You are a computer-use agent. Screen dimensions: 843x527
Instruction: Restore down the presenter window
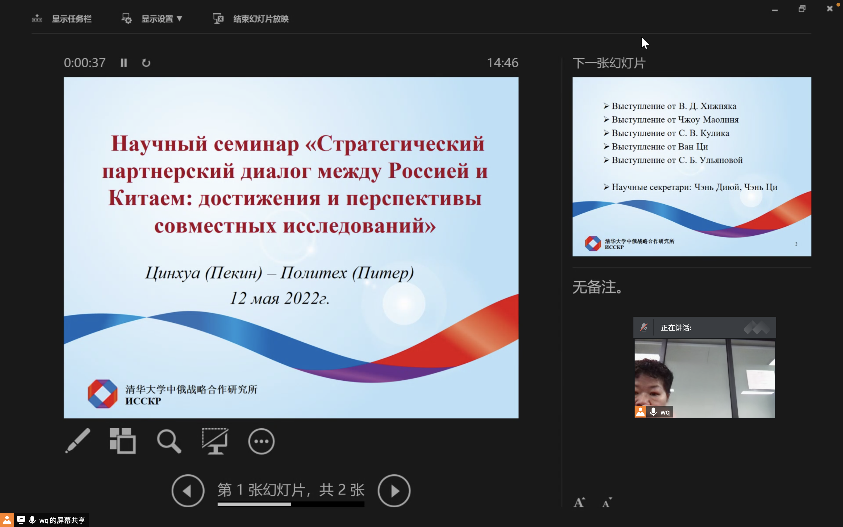click(802, 9)
